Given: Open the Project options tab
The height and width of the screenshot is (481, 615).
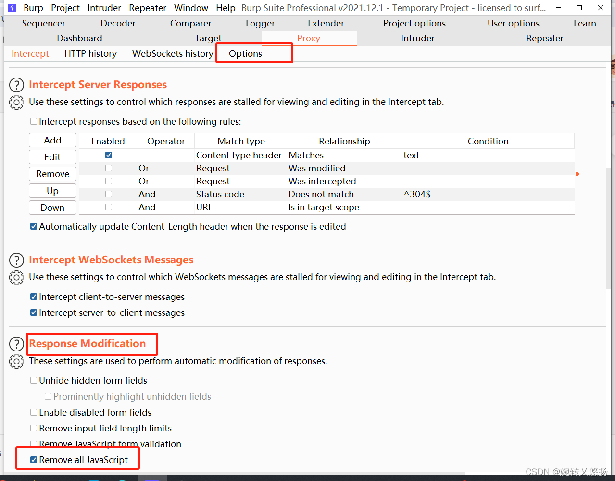Looking at the screenshot, I should click(x=414, y=23).
